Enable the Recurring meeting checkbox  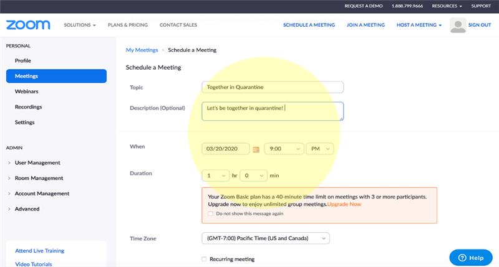(204, 259)
